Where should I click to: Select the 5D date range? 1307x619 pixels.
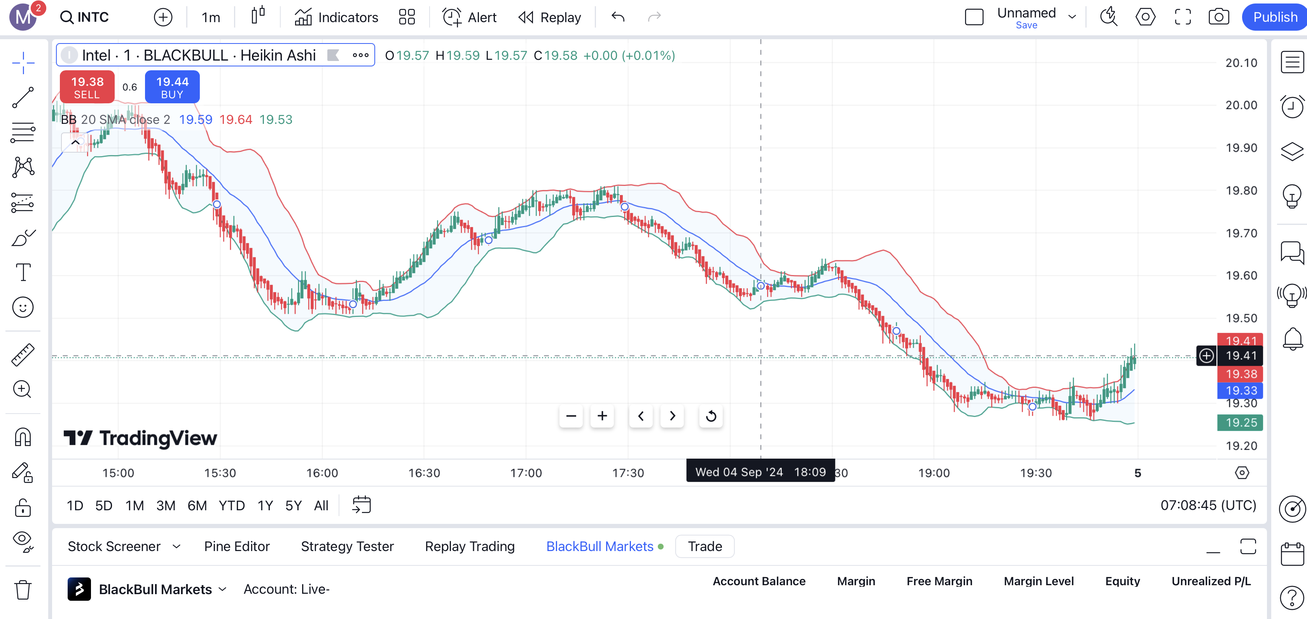(x=103, y=506)
